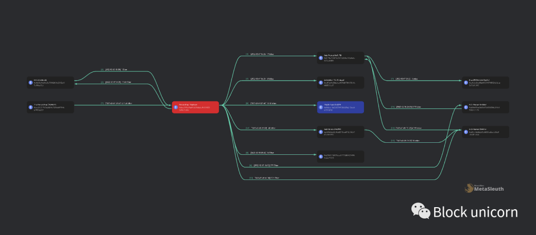The height and width of the screenshot is (235, 536).
Task: Click the Ethereum icon on the top-left address node
Action: [31, 82]
